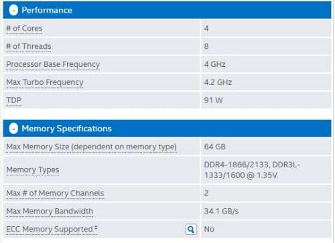Collapse the Performance section
Image resolution: width=335 pixels, height=243 pixels.
click(13, 10)
